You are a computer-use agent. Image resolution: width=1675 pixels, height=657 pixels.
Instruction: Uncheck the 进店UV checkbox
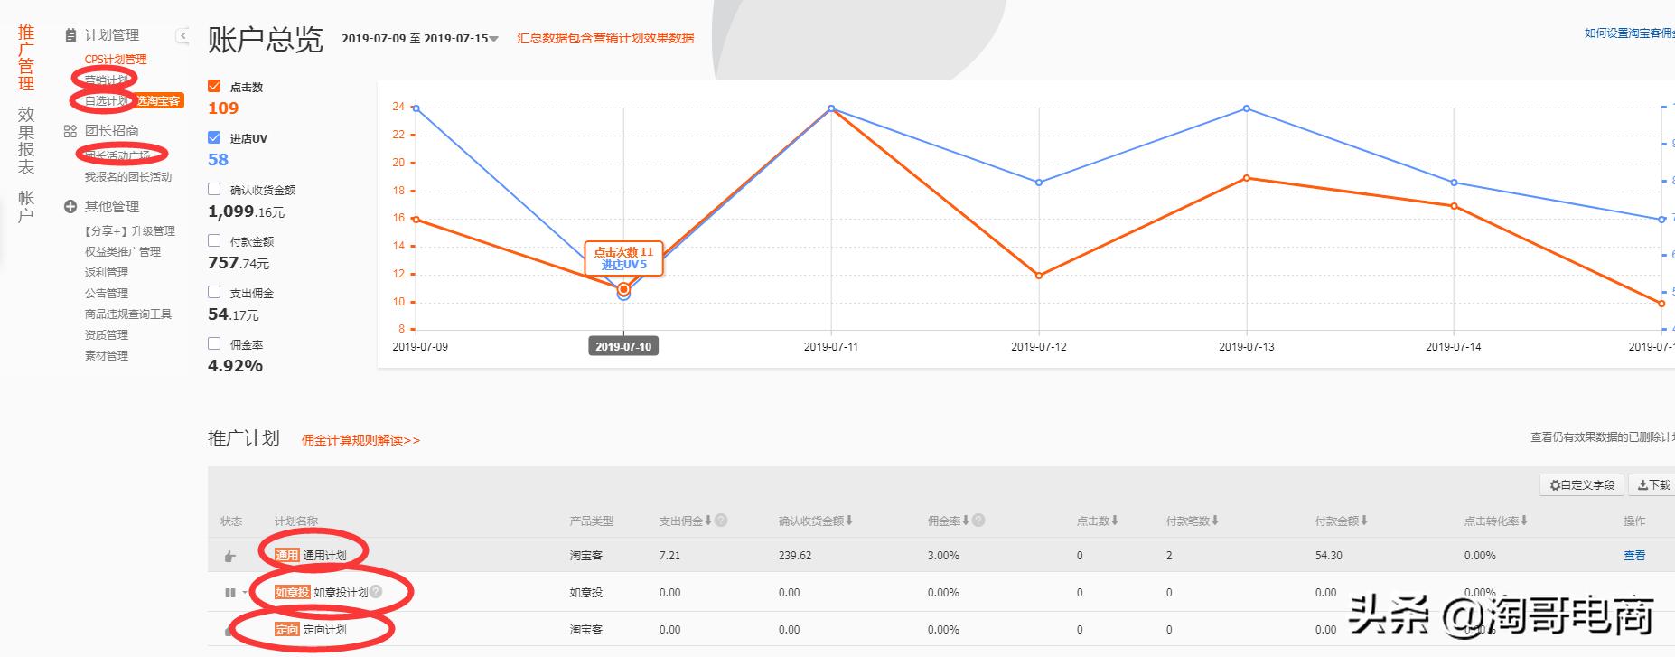[214, 137]
